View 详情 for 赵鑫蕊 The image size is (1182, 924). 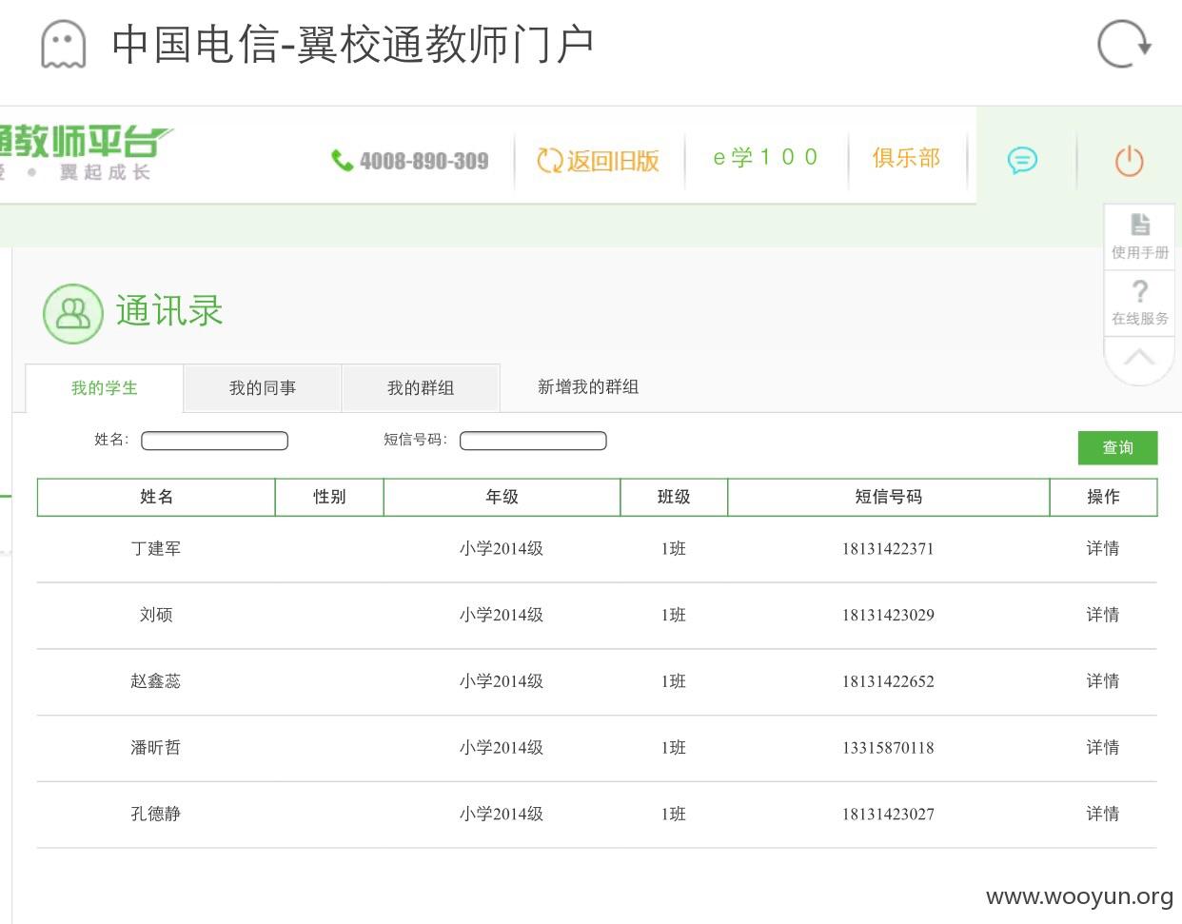tap(1103, 681)
